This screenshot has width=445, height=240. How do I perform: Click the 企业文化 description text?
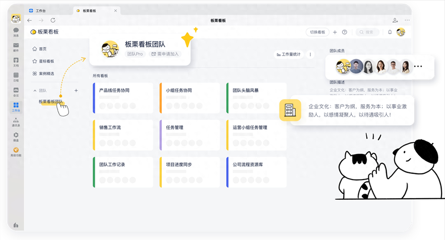click(358, 110)
